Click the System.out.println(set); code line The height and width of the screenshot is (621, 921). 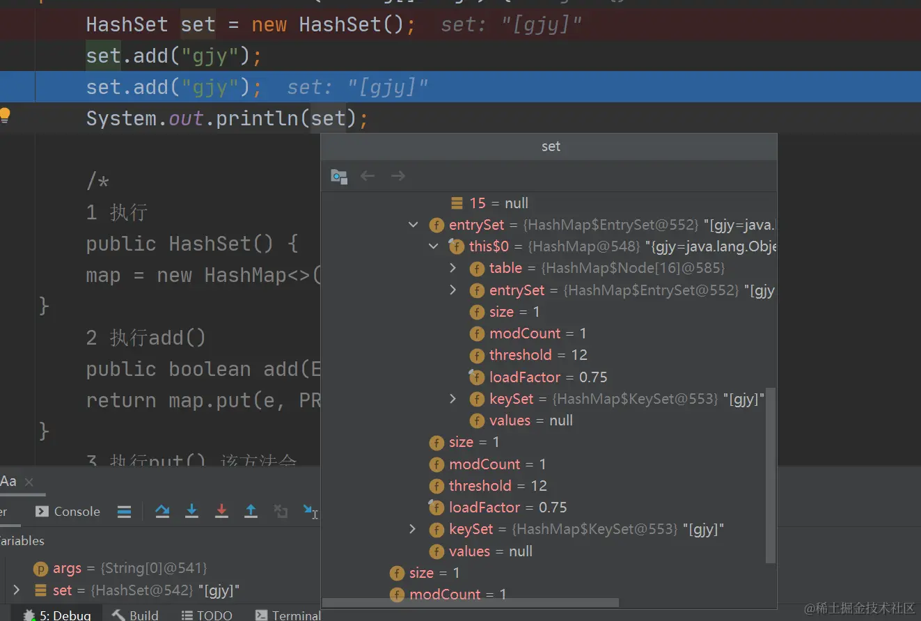[227, 118]
